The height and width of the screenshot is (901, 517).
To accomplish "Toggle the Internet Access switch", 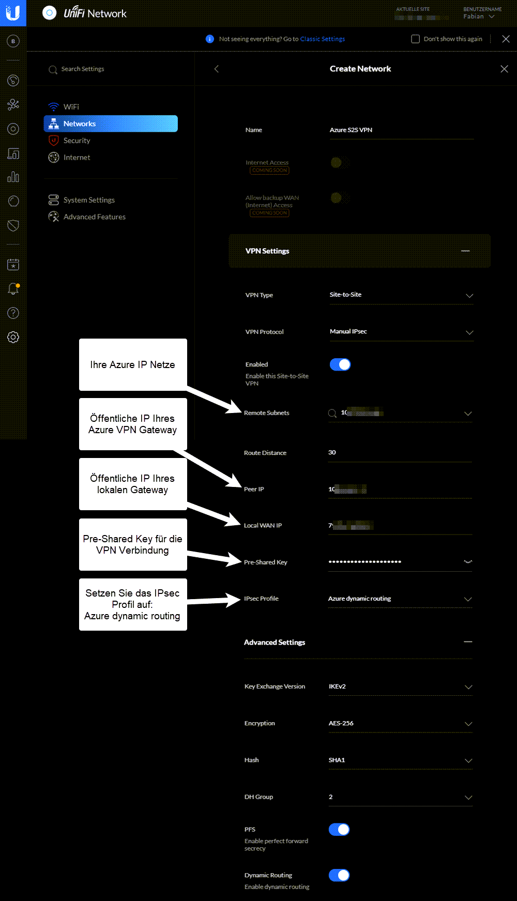I will pos(340,162).
